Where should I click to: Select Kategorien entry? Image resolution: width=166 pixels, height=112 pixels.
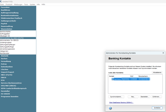18,51
